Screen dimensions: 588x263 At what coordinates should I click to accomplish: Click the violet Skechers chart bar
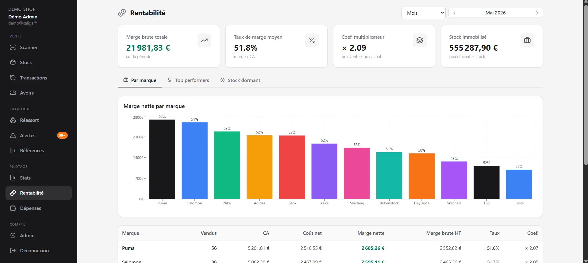coord(454,180)
